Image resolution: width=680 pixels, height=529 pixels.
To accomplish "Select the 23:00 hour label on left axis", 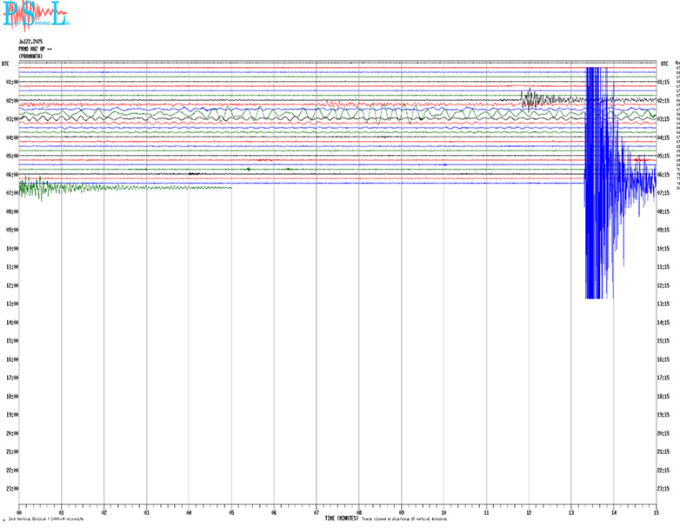I will pyautogui.click(x=12, y=489).
